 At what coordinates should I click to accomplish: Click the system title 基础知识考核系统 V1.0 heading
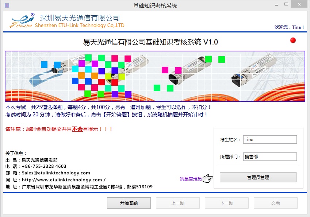150,42
